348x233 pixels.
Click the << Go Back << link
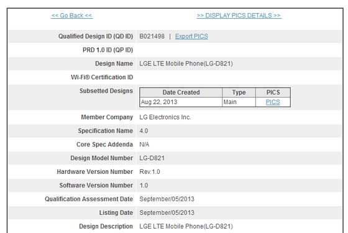tap(72, 16)
